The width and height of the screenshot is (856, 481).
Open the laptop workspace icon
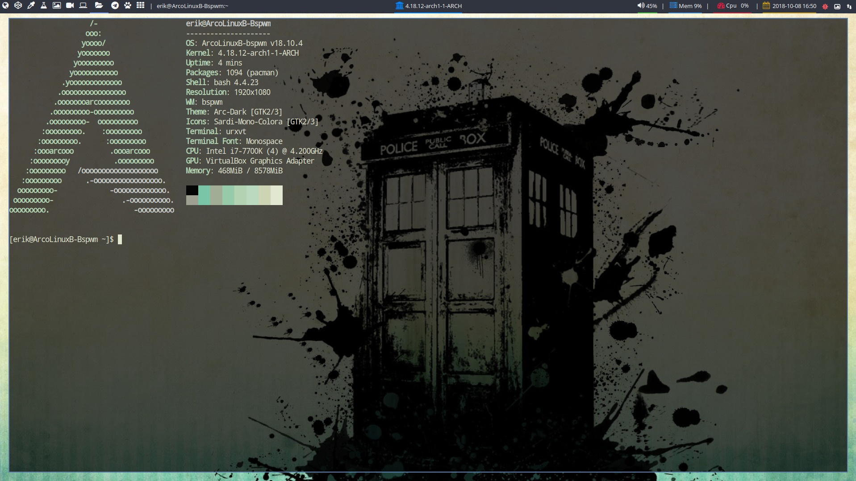[83, 6]
